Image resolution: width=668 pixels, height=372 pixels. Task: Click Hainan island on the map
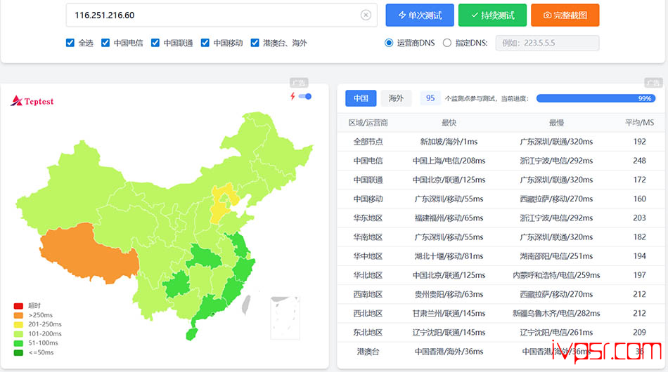point(192,333)
